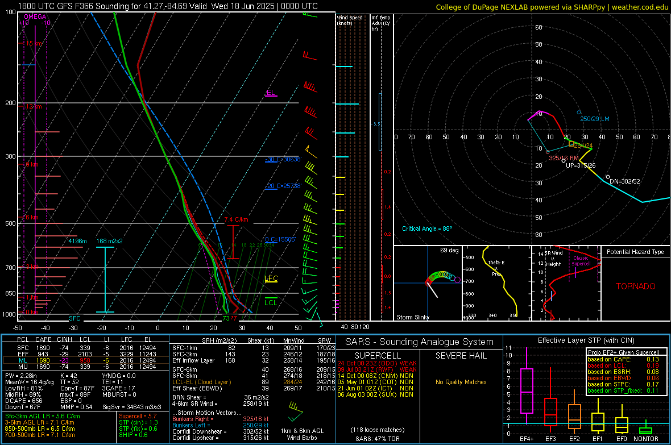The width and height of the screenshot is (671, 445).
Task: Click the 'Prob EF2+ Given Supercell' box header
Action: (623, 352)
